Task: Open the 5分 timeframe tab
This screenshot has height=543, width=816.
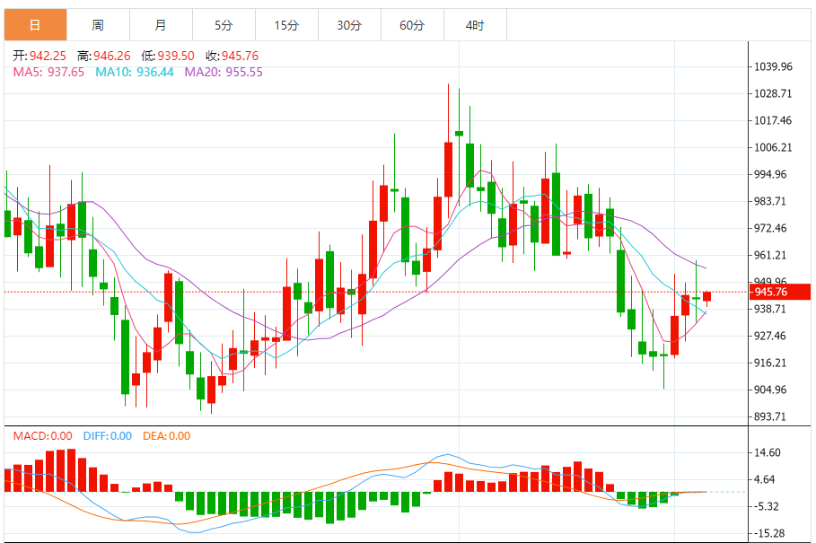Action: click(x=224, y=25)
